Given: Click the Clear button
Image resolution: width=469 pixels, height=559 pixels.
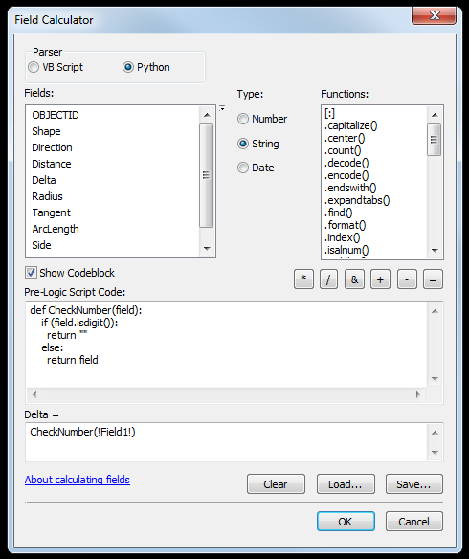Looking at the screenshot, I should 276,484.
